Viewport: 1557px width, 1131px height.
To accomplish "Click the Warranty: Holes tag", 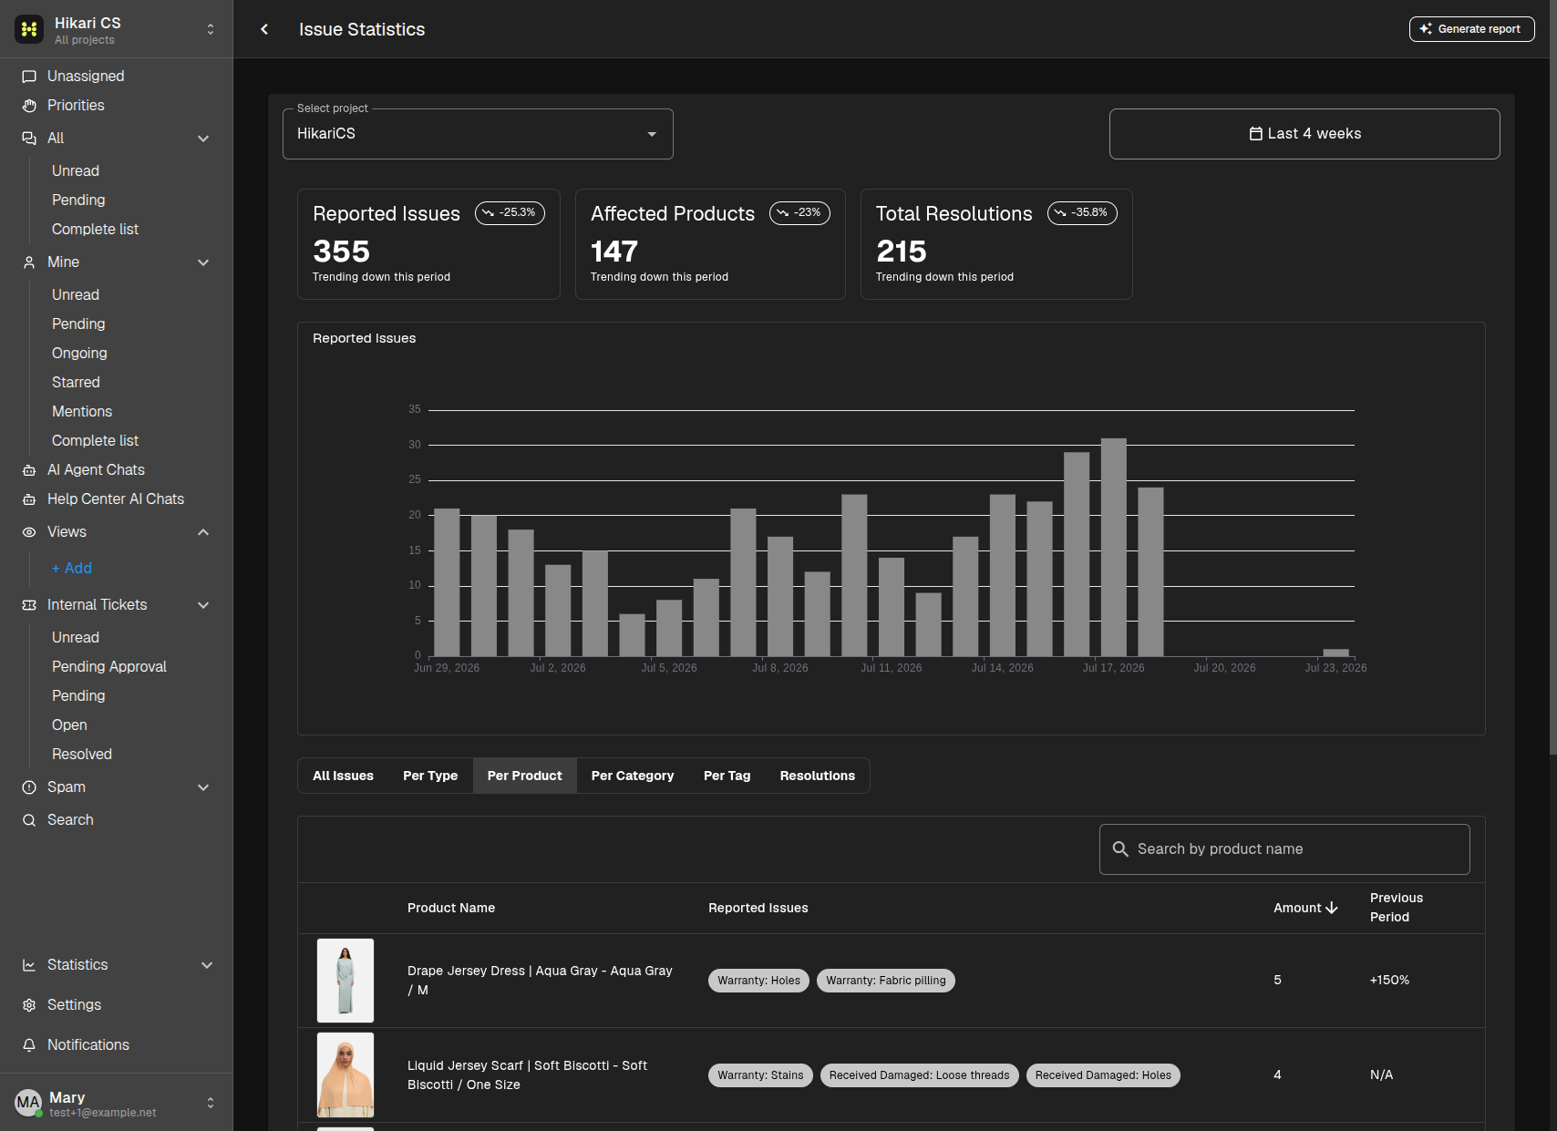I will pos(758,981).
